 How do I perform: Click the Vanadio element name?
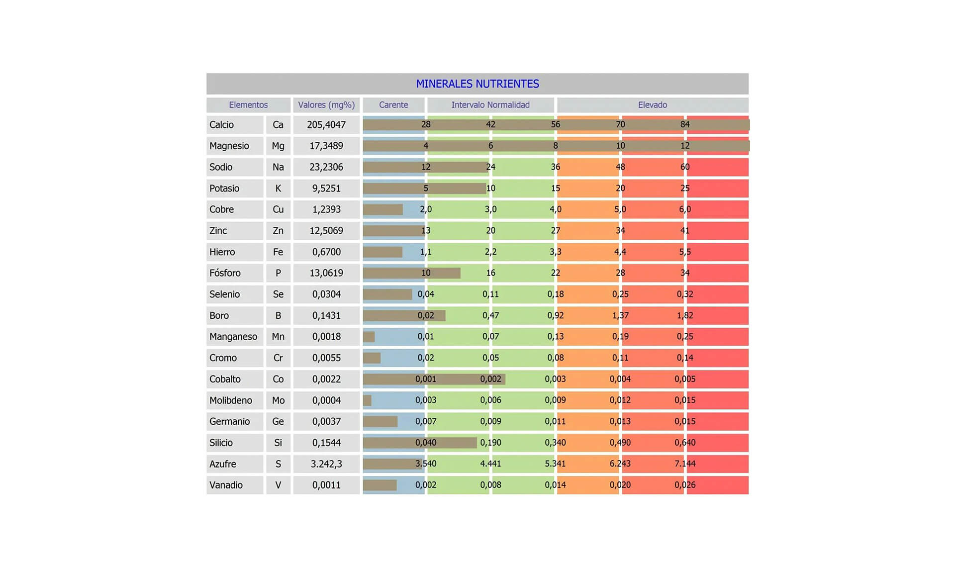click(x=226, y=485)
